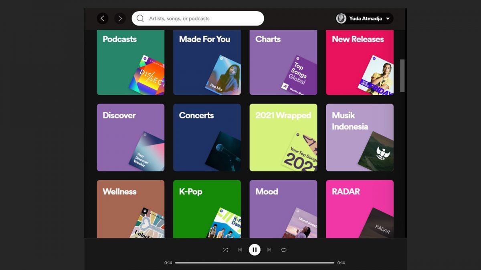This screenshot has height=270, width=481.
Task: Click the vertical scrollbar thumb
Action: click(x=402, y=76)
